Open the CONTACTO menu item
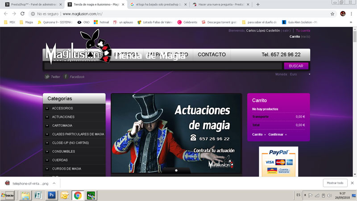 (x=212, y=54)
